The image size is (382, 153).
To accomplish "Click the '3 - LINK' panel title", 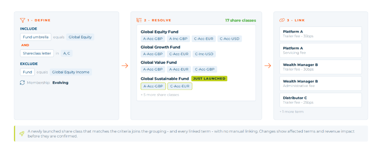I will click(x=296, y=20).
